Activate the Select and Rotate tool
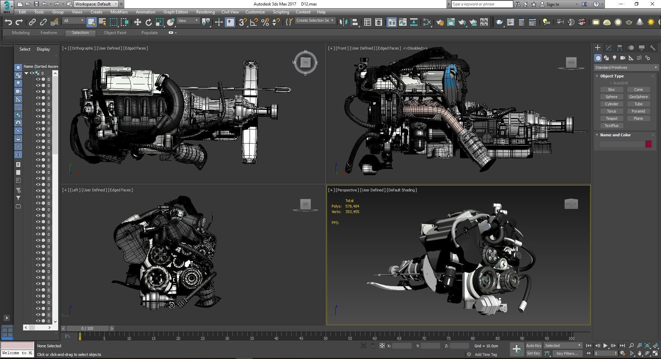 (x=148, y=22)
